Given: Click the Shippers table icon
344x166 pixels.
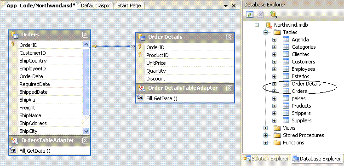Looking at the screenshot, I should click(286, 113).
